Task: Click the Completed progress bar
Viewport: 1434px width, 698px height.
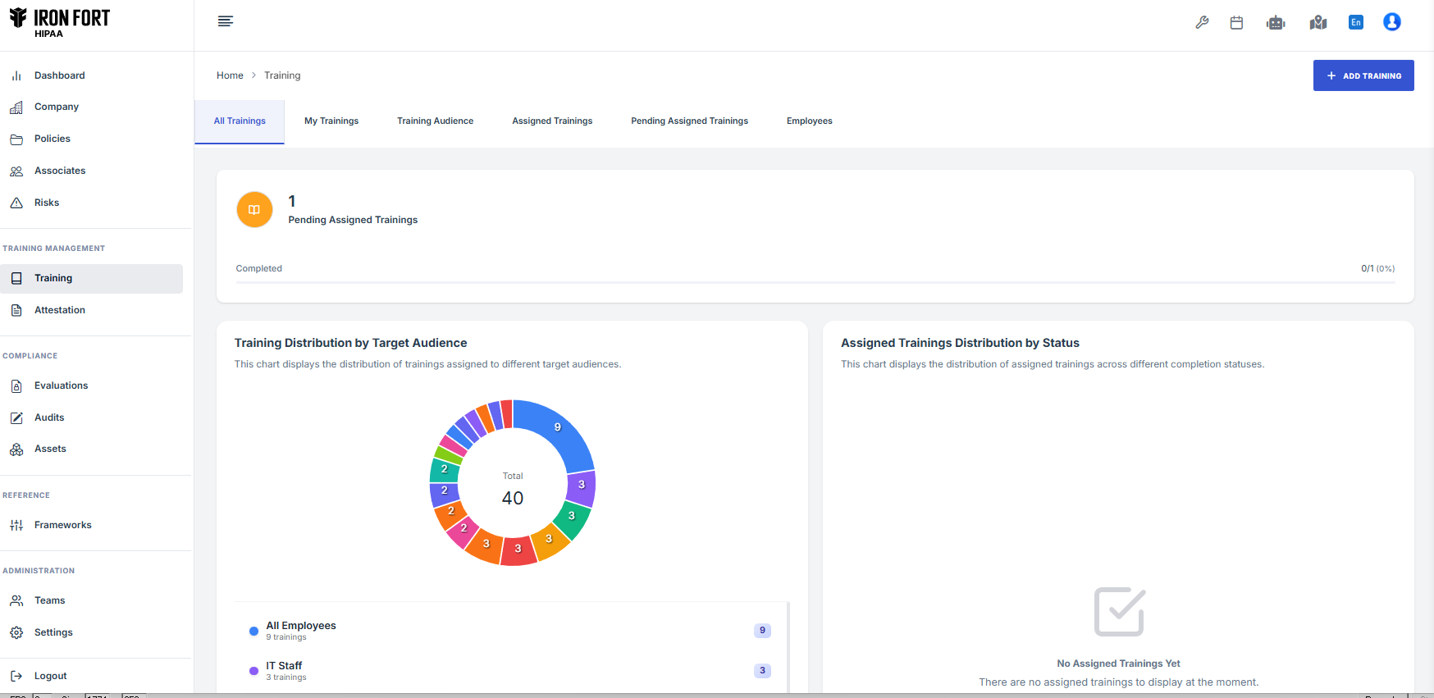Action: pos(815,282)
